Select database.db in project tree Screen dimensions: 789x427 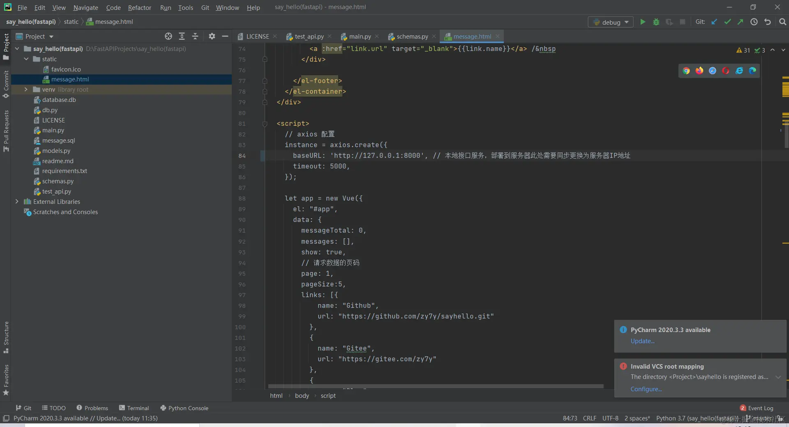pyautogui.click(x=59, y=100)
